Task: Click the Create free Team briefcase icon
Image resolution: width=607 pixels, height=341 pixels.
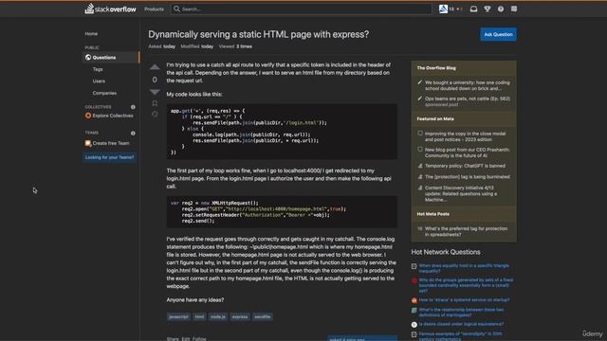Action: click(x=88, y=143)
